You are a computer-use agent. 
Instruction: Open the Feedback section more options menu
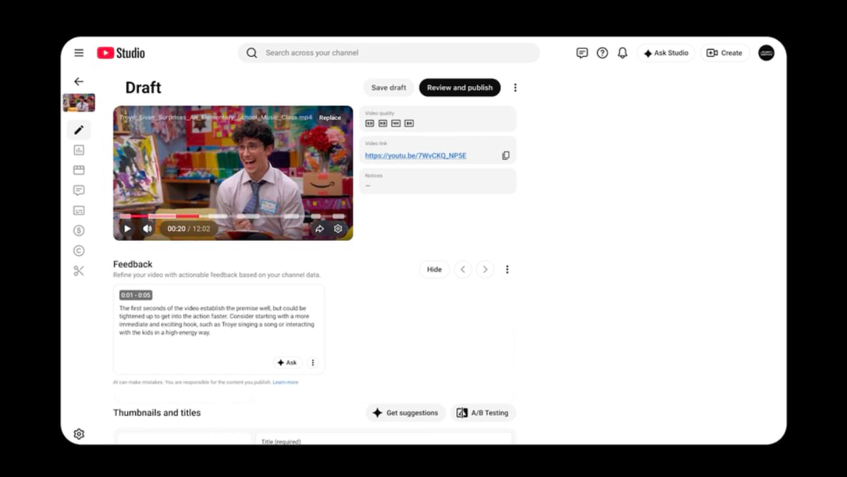tap(507, 269)
